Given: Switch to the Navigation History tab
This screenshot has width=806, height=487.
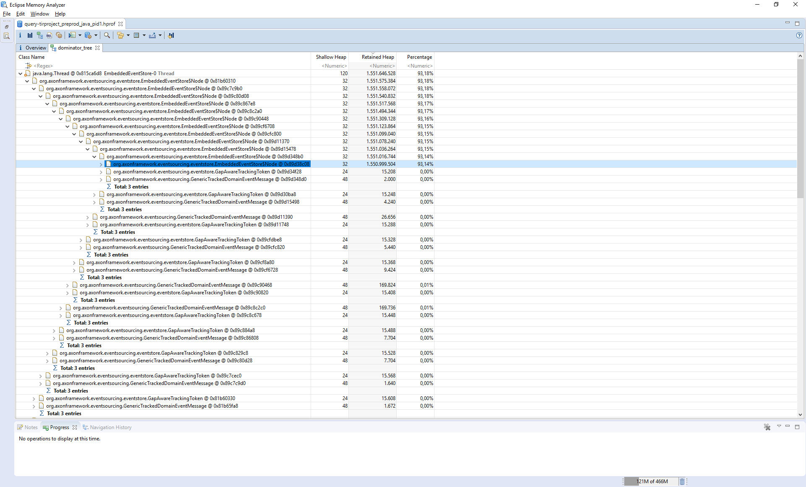Looking at the screenshot, I should tap(107, 427).
